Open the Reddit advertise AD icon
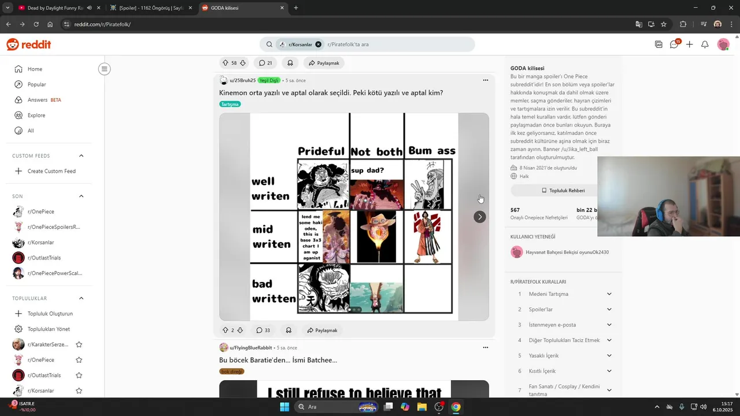Screen dimensions: 740x416 (x=658, y=44)
